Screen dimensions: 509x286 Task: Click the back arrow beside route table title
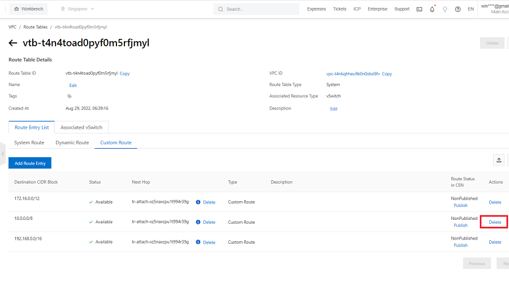[x=13, y=43]
